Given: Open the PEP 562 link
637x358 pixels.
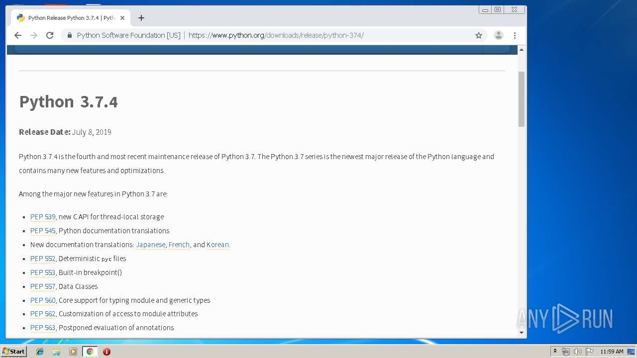Looking at the screenshot, I should click(43, 314).
